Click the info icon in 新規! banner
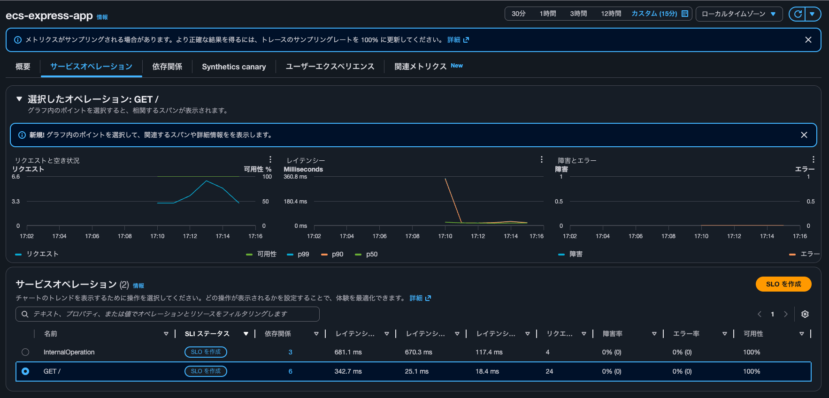829x398 pixels. (22, 135)
